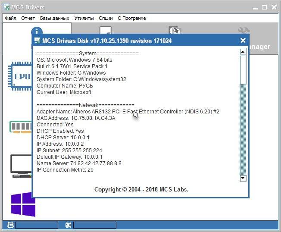
Task: Click the backup tab icon behind dialog
Action: [175, 30]
